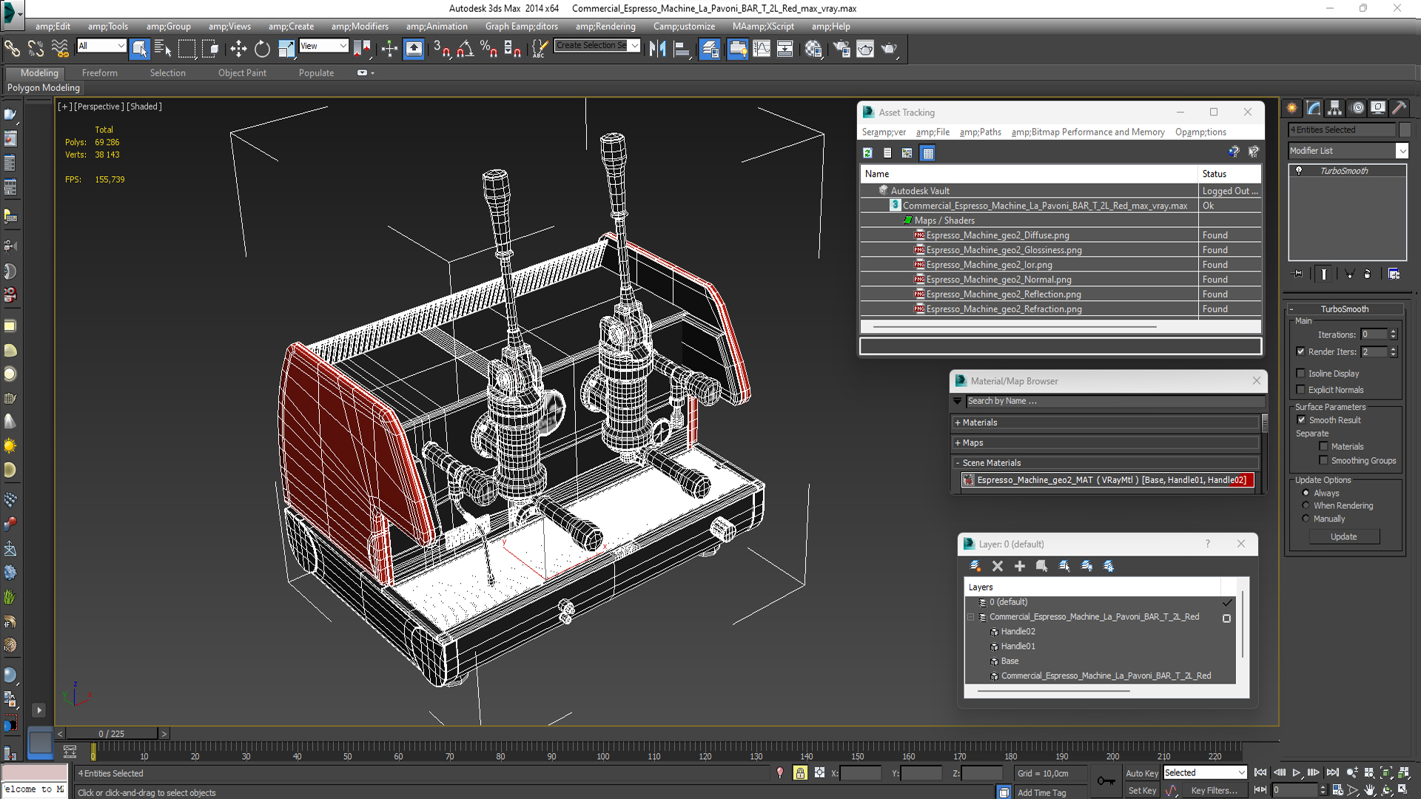Enable Separate by Materials checkbox

1324,446
